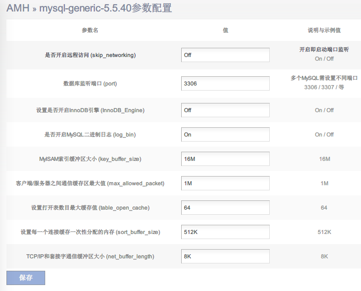Focus the port field showing 3306
Image resolution: width=361 pixels, height=291 pixels.
tap(225, 84)
